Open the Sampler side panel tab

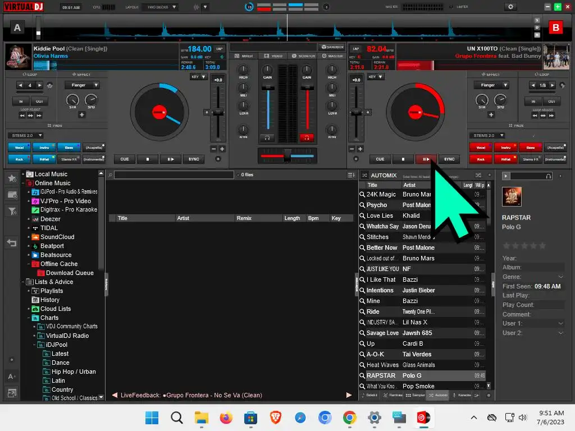coord(415,395)
